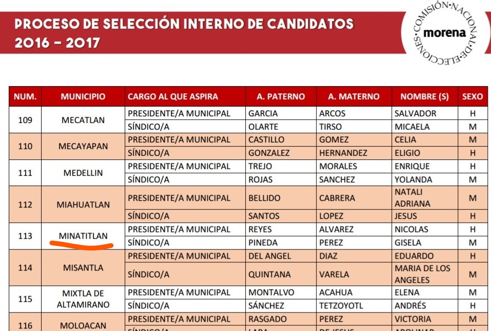
Task: Click the MUNICIPIO column header
Action: pyautogui.click(x=83, y=96)
